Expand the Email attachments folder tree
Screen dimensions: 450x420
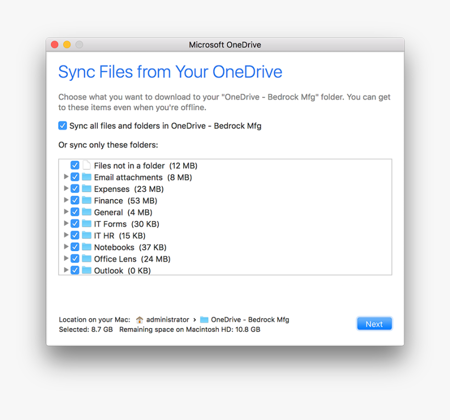point(66,177)
